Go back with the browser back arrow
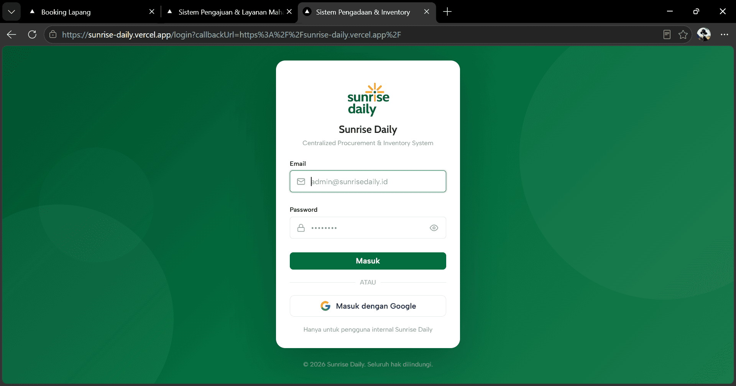736x386 pixels. point(11,34)
